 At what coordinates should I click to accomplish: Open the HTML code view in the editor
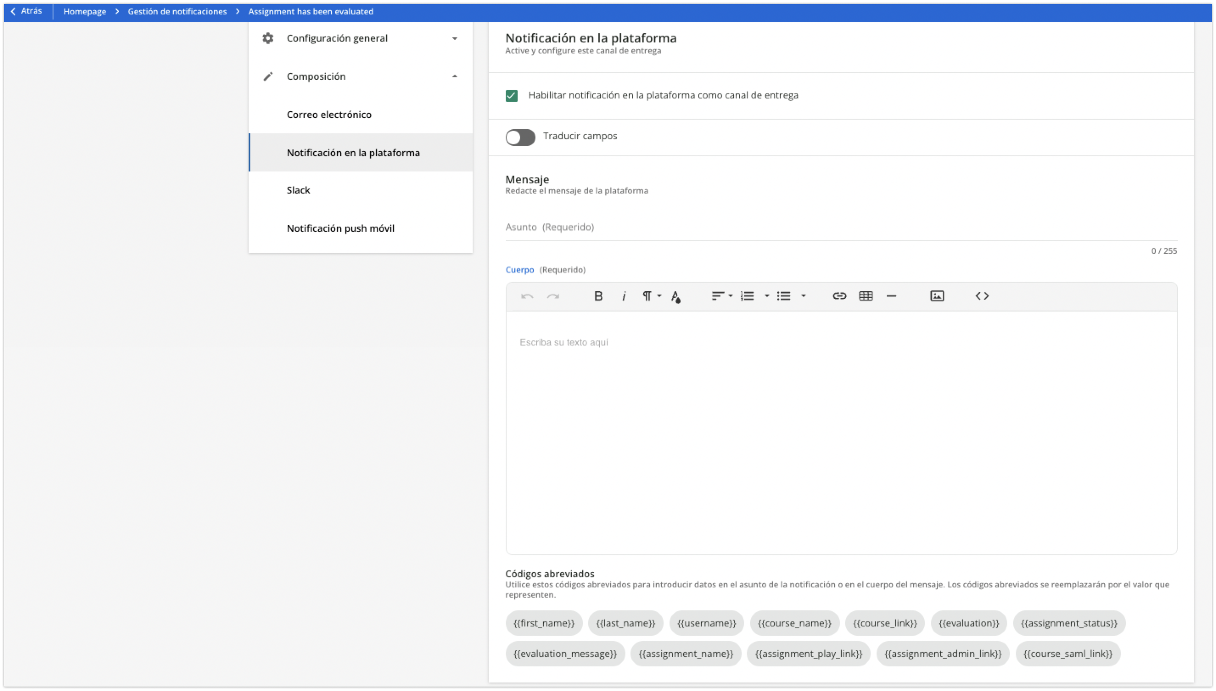(x=982, y=296)
